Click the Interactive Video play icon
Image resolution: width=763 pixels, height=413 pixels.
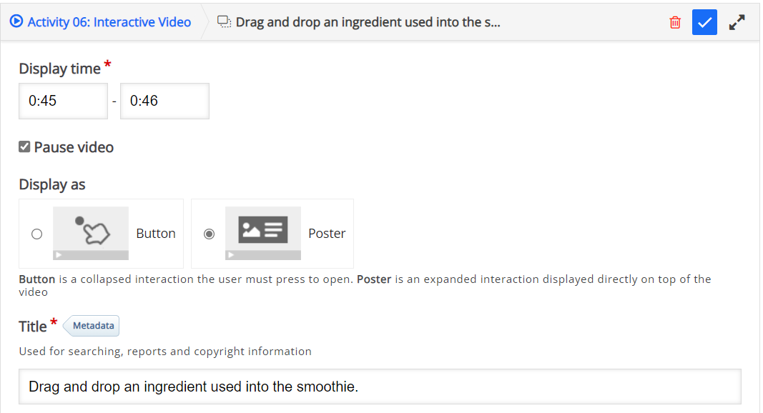click(16, 21)
